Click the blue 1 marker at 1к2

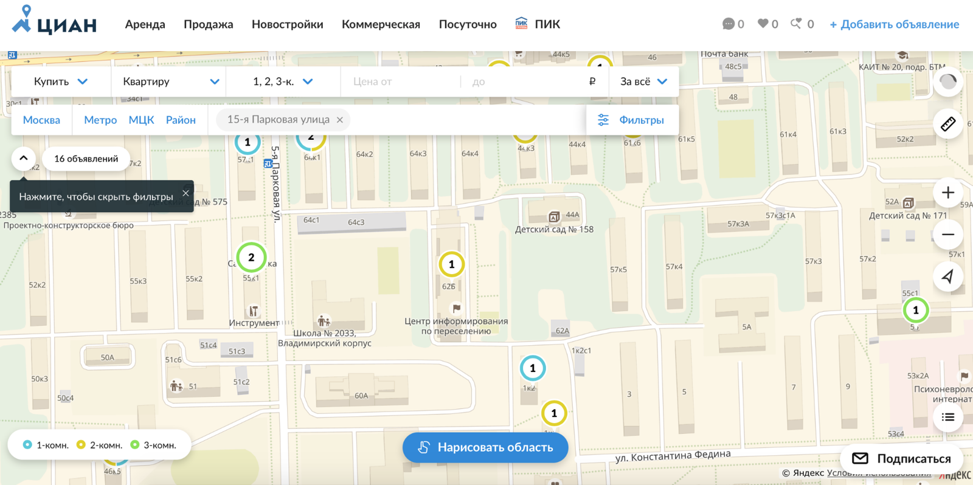click(533, 368)
